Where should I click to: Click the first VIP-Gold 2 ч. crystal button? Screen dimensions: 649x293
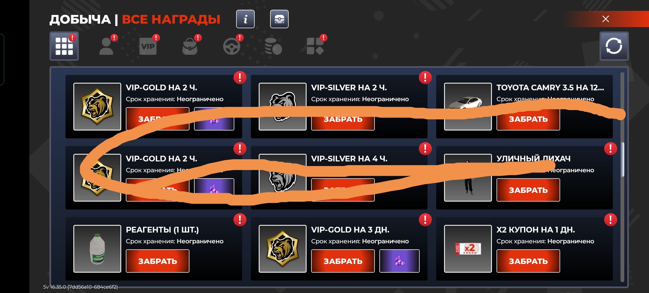click(x=214, y=119)
